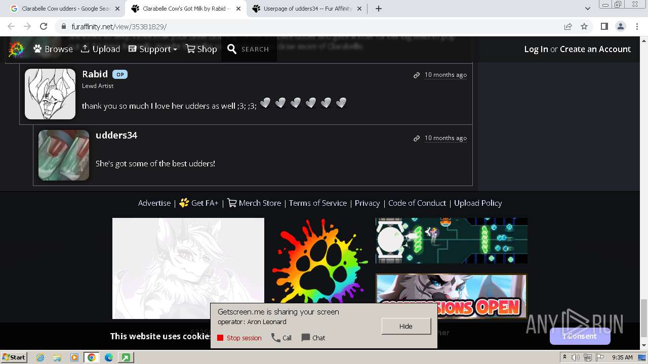Go back in browser history

pyautogui.click(x=11, y=26)
